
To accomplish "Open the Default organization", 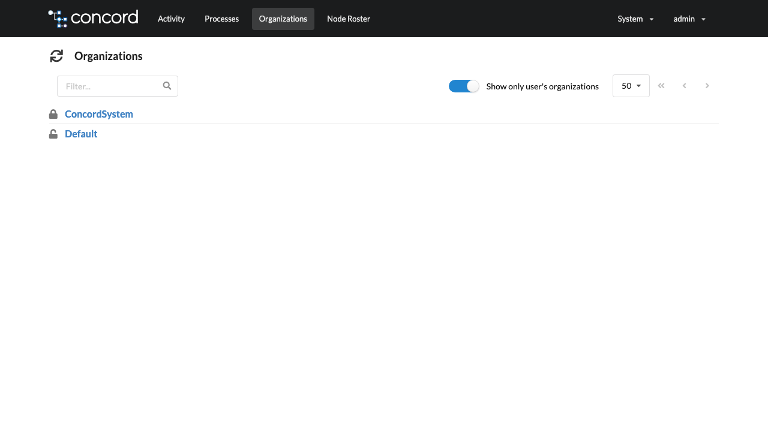I will (x=81, y=134).
